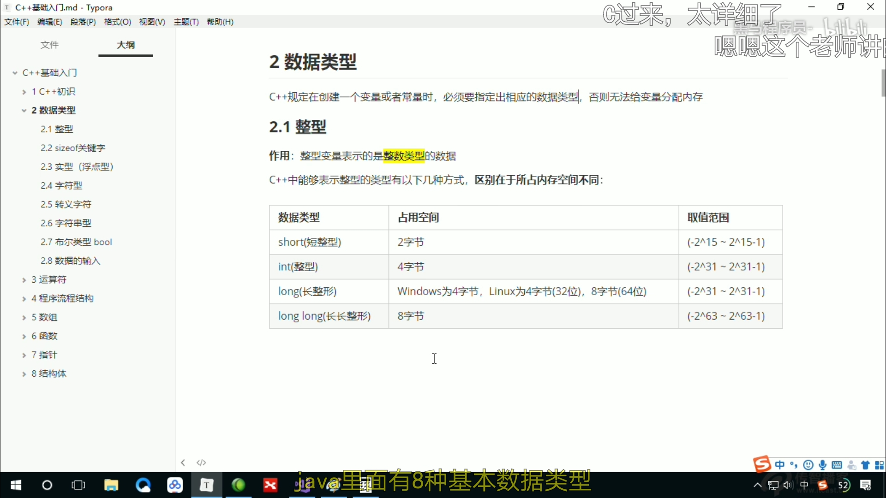Select 2.8 数据的输入 in the outline
The image size is (886, 498).
click(71, 261)
